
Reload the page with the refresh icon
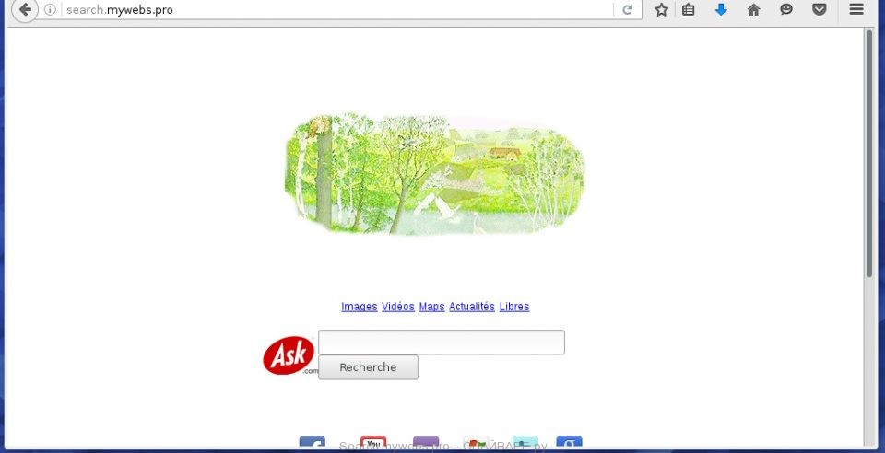[627, 9]
